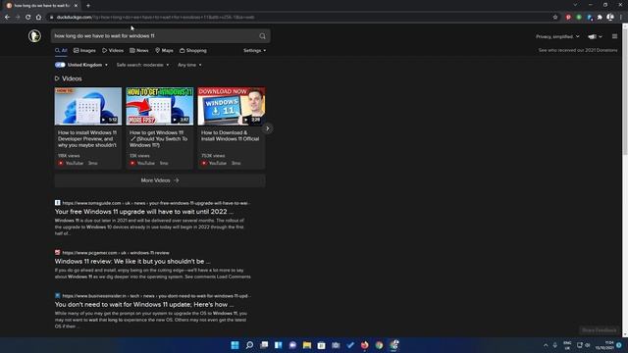Click browser forward arrow
Image resolution: width=628 pixels, height=353 pixels.
[18, 18]
